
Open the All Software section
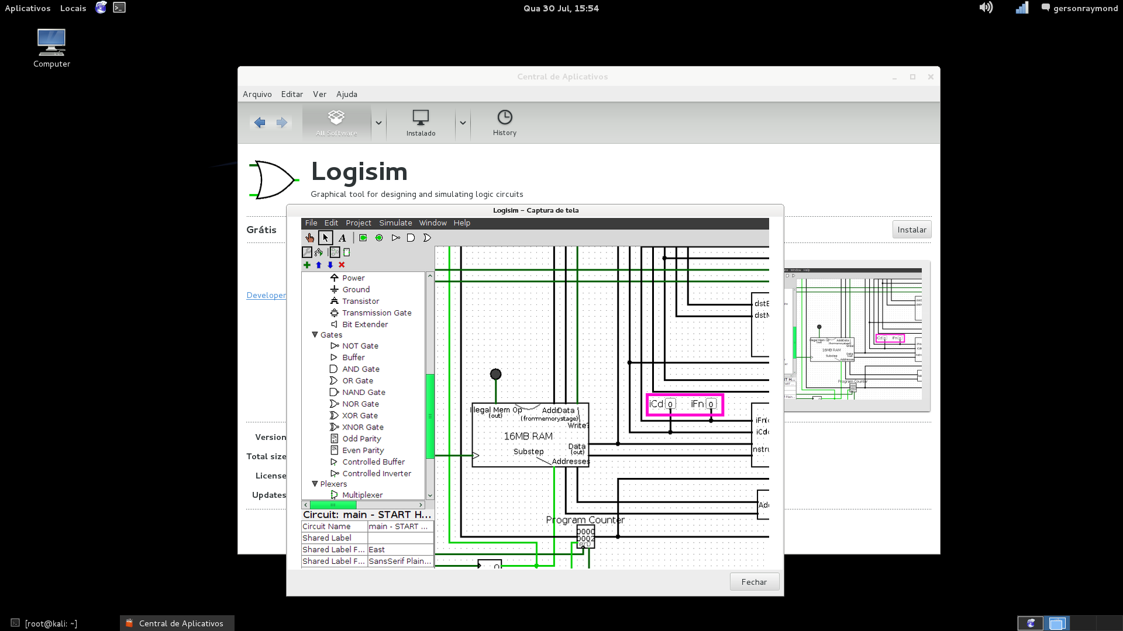point(336,123)
